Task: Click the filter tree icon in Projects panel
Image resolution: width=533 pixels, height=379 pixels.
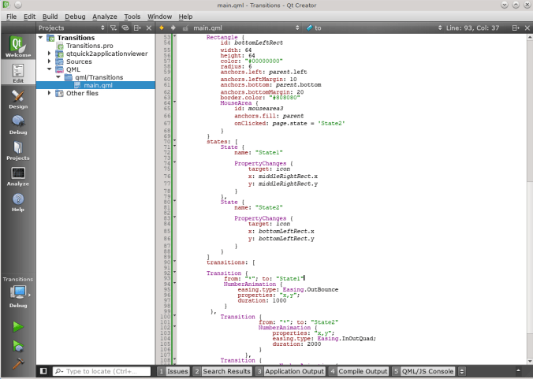Action: (113, 28)
